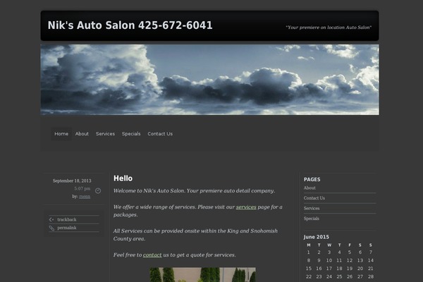The width and height of the screenshot is (423, 282).
Task: Open Contact Us in the Pages sidebar
Action: tap(314, 198)
